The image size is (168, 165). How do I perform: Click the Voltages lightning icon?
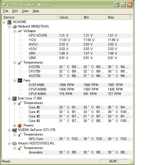20,31
